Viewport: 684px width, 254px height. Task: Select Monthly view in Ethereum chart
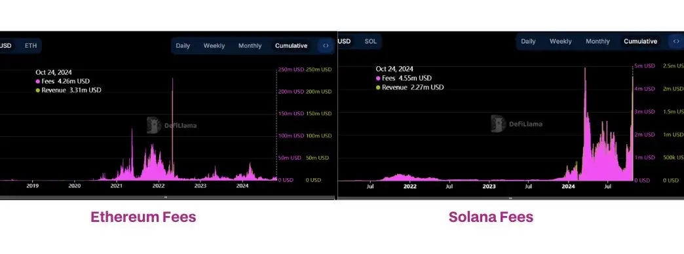[x=250, y=46]
